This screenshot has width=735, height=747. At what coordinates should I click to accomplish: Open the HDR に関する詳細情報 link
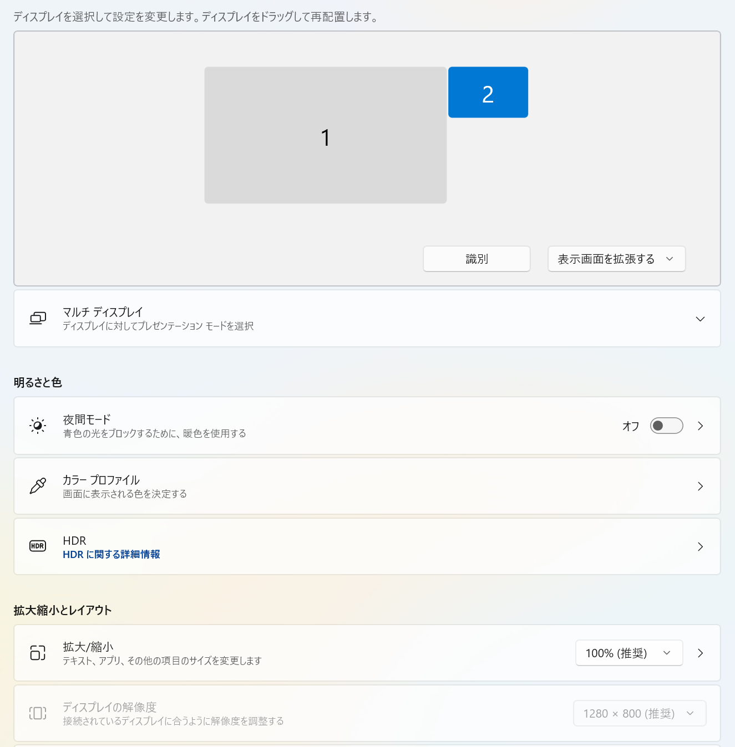[111, 554]
